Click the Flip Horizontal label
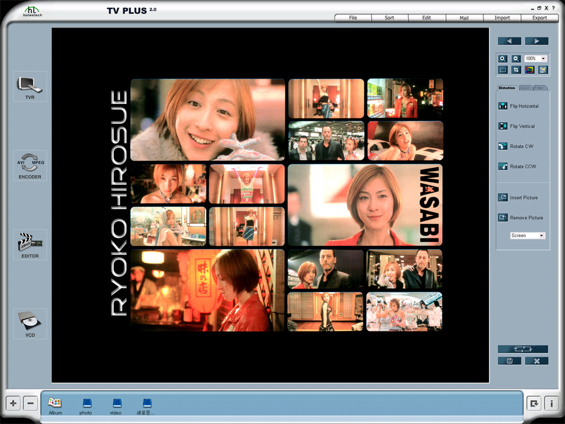 click(x=524, y=106)
